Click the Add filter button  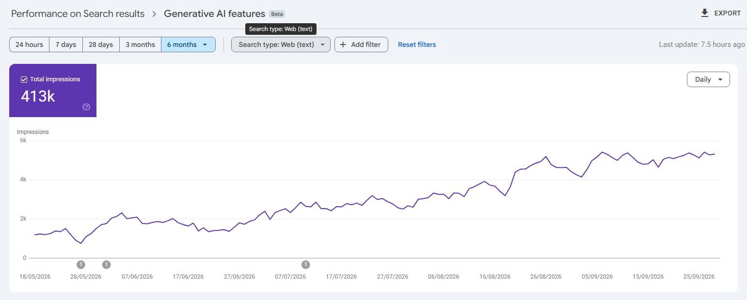click(x=361, y=45)
